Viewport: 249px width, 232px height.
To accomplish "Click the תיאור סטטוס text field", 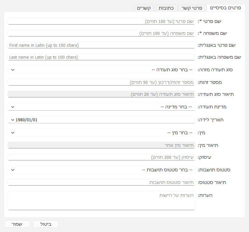I will [x=101, y=182].
